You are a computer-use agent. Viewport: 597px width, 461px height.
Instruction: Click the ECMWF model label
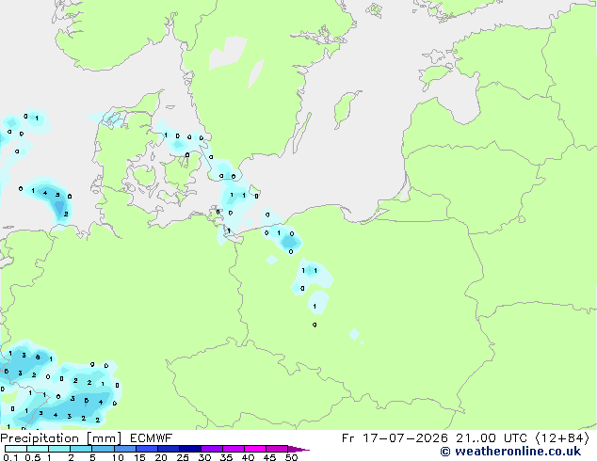click(x=152, y=438)
